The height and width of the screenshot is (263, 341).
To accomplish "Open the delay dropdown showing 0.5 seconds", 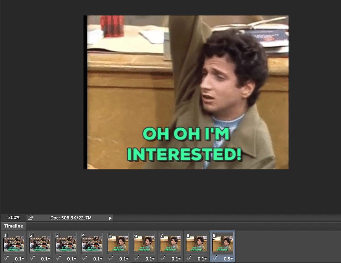I will (228, 258).
